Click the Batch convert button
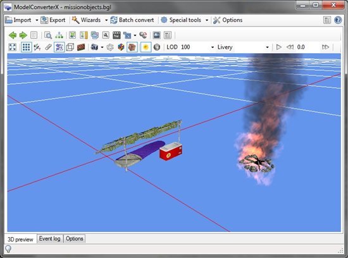Screen dimensions: 348x258 pyautogui.click(x=132, y=20)
